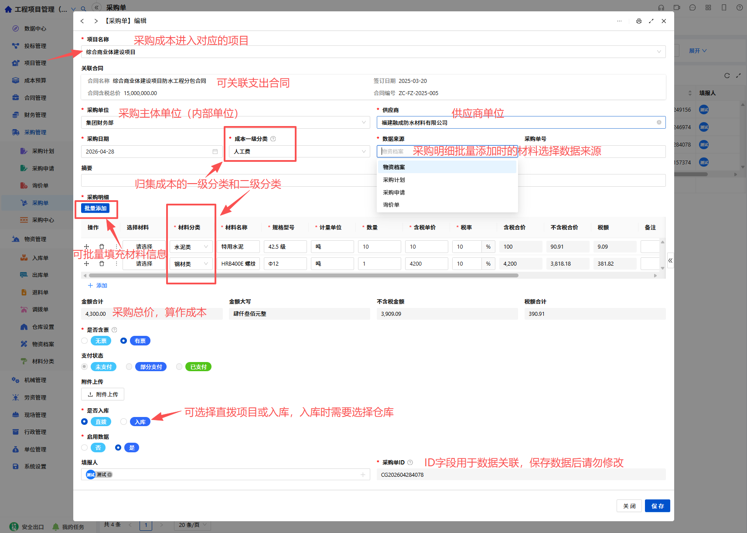747x533 pixels.
Task: Click help icon beside 成本一级分类
Action: click(273, 139)
